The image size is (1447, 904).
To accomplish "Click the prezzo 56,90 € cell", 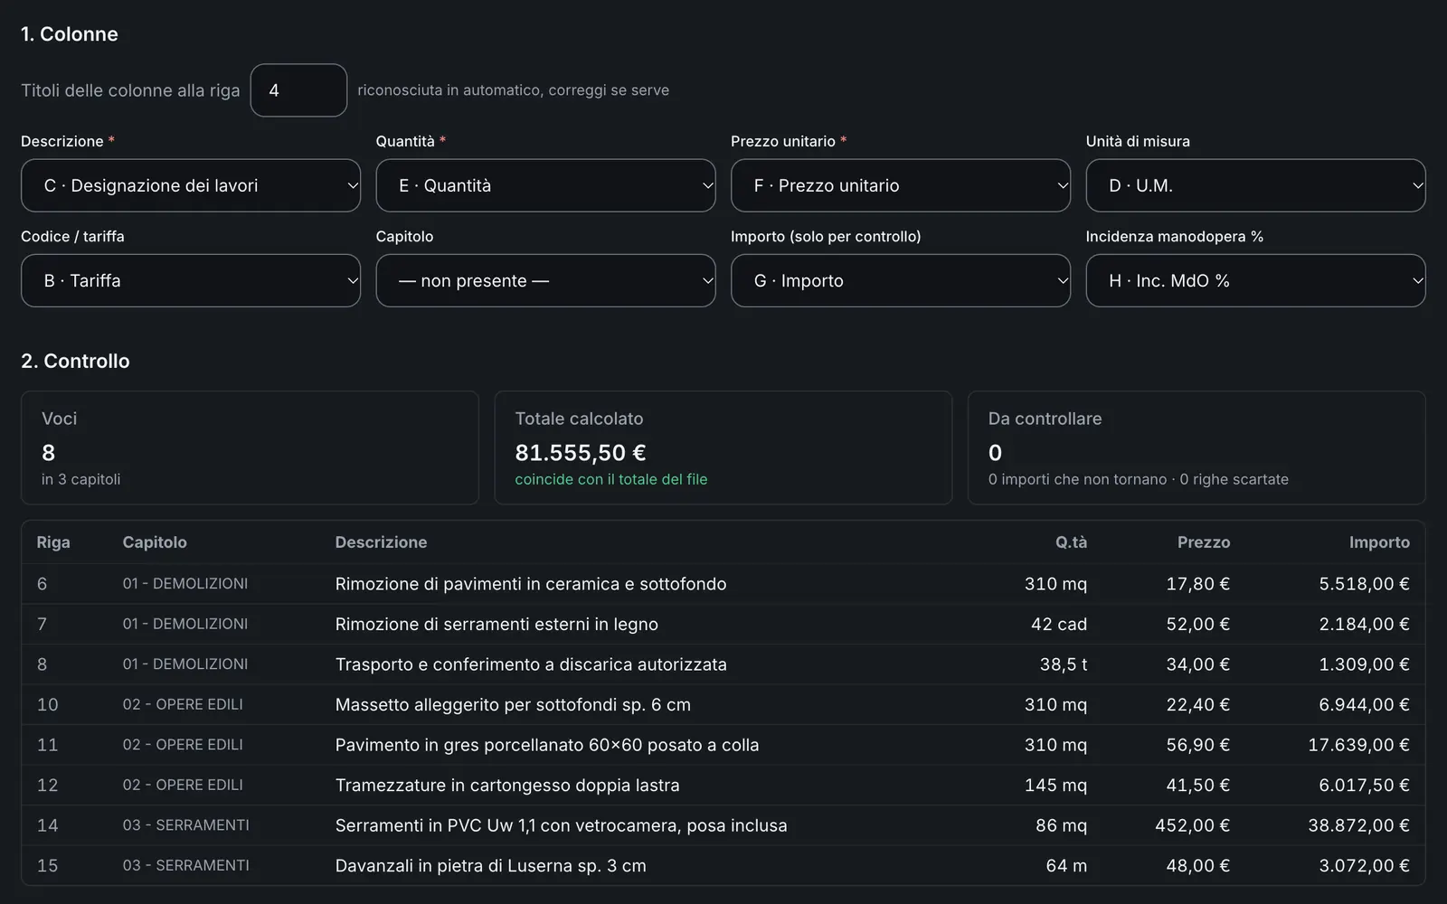I will click(x=1197, y=745).
